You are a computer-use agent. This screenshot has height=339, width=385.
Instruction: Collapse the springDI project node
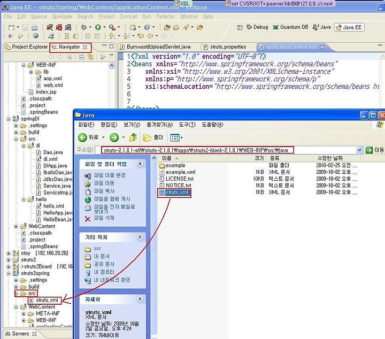click(x=9, y=119)
